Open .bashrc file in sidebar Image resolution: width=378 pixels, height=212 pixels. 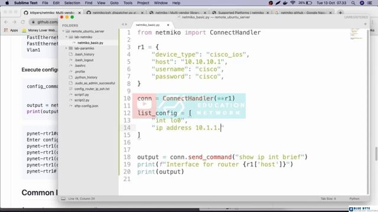(80, 65)
